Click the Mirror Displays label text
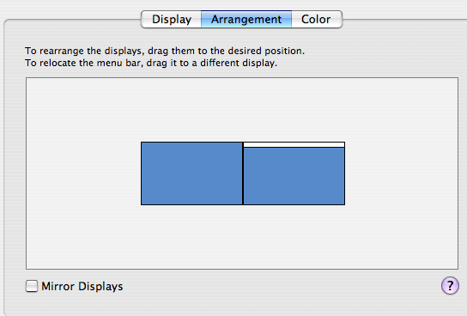 (82, 286)
